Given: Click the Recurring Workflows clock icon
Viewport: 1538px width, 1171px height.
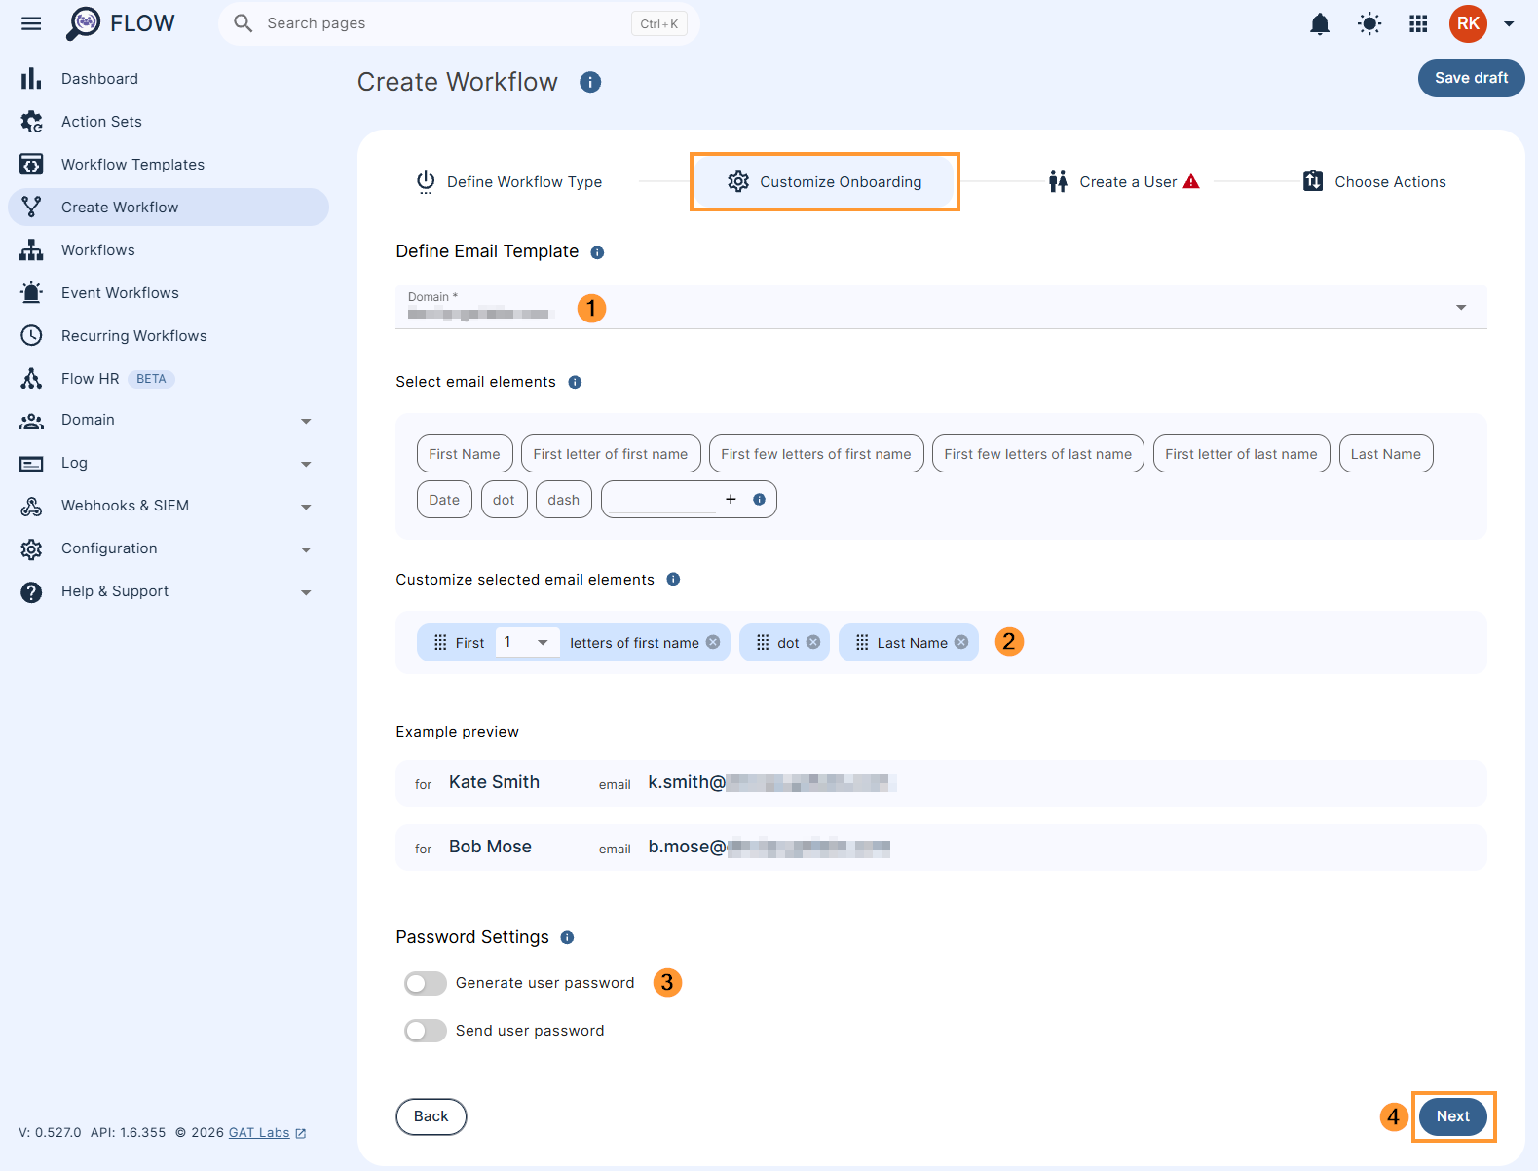Looking at the screenshot, I should (x=31, y=335).
